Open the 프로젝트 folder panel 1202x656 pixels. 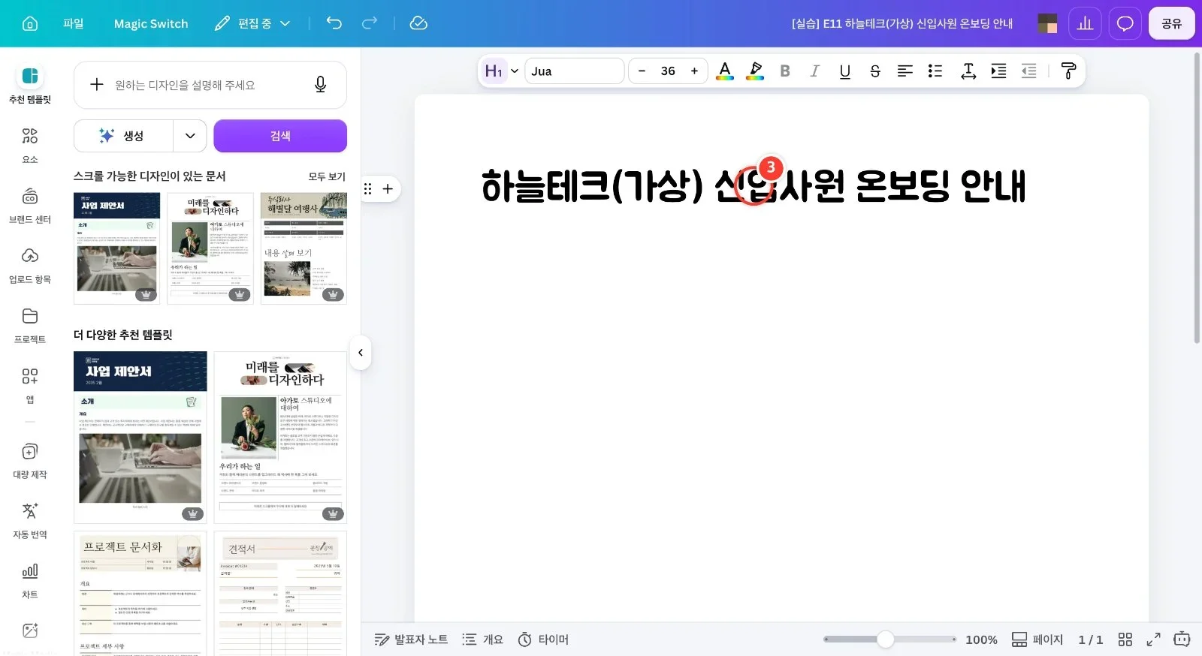30,325
